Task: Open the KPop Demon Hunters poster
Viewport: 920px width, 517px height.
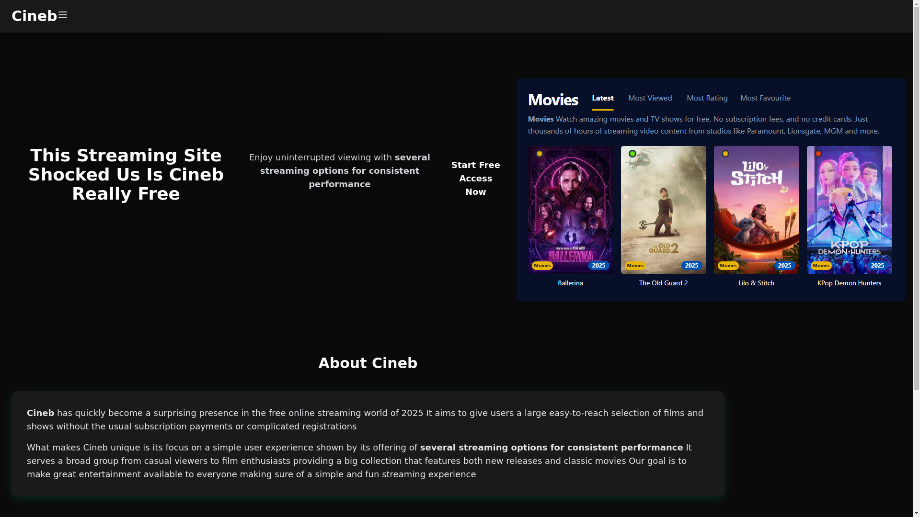Action: point(849,210)
